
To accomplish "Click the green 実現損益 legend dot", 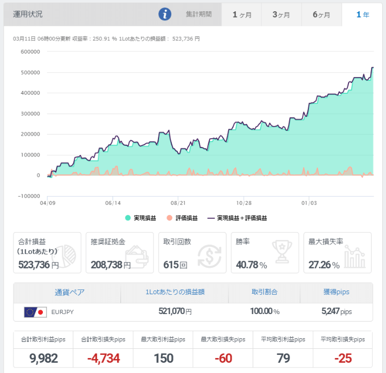I will pyautogui.click(x=128, y=218).
